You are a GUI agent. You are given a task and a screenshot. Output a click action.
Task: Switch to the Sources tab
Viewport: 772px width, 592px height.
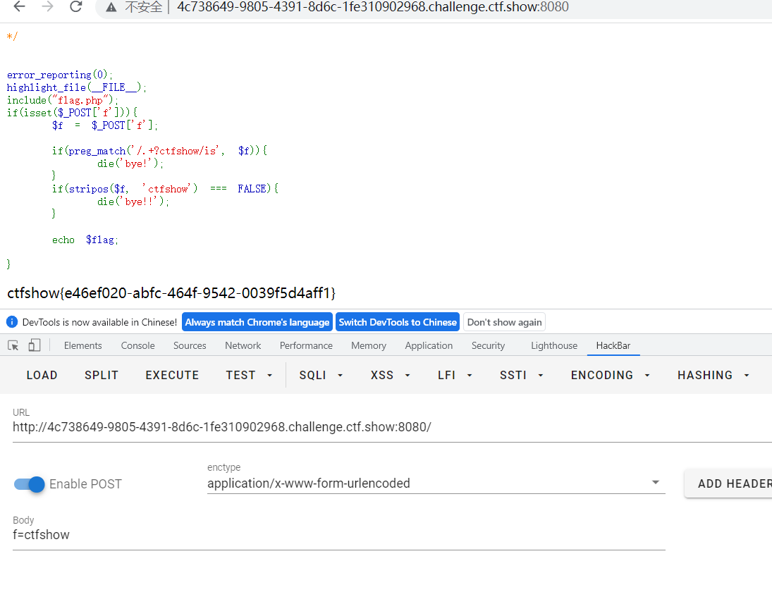(190, 345)
